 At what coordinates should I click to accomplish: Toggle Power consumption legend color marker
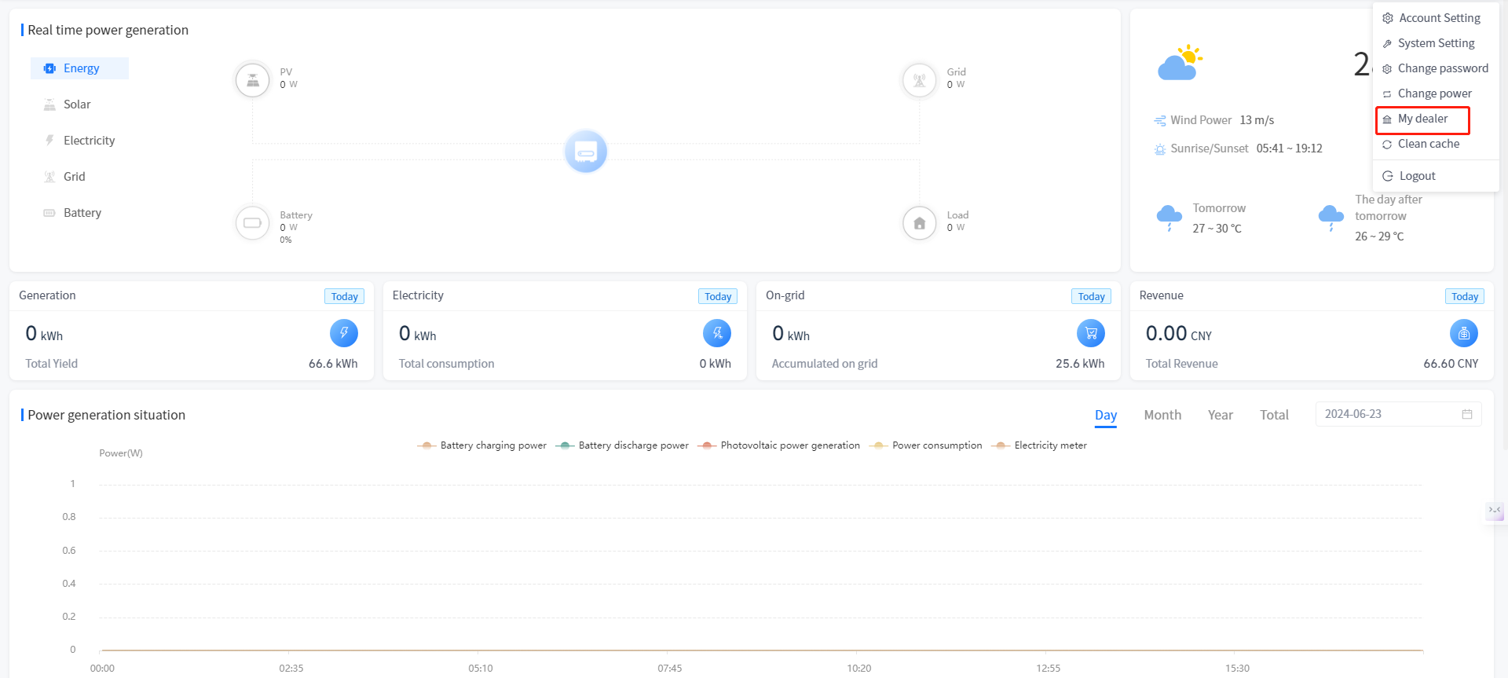pyautogui.click(x=879, y=445)
